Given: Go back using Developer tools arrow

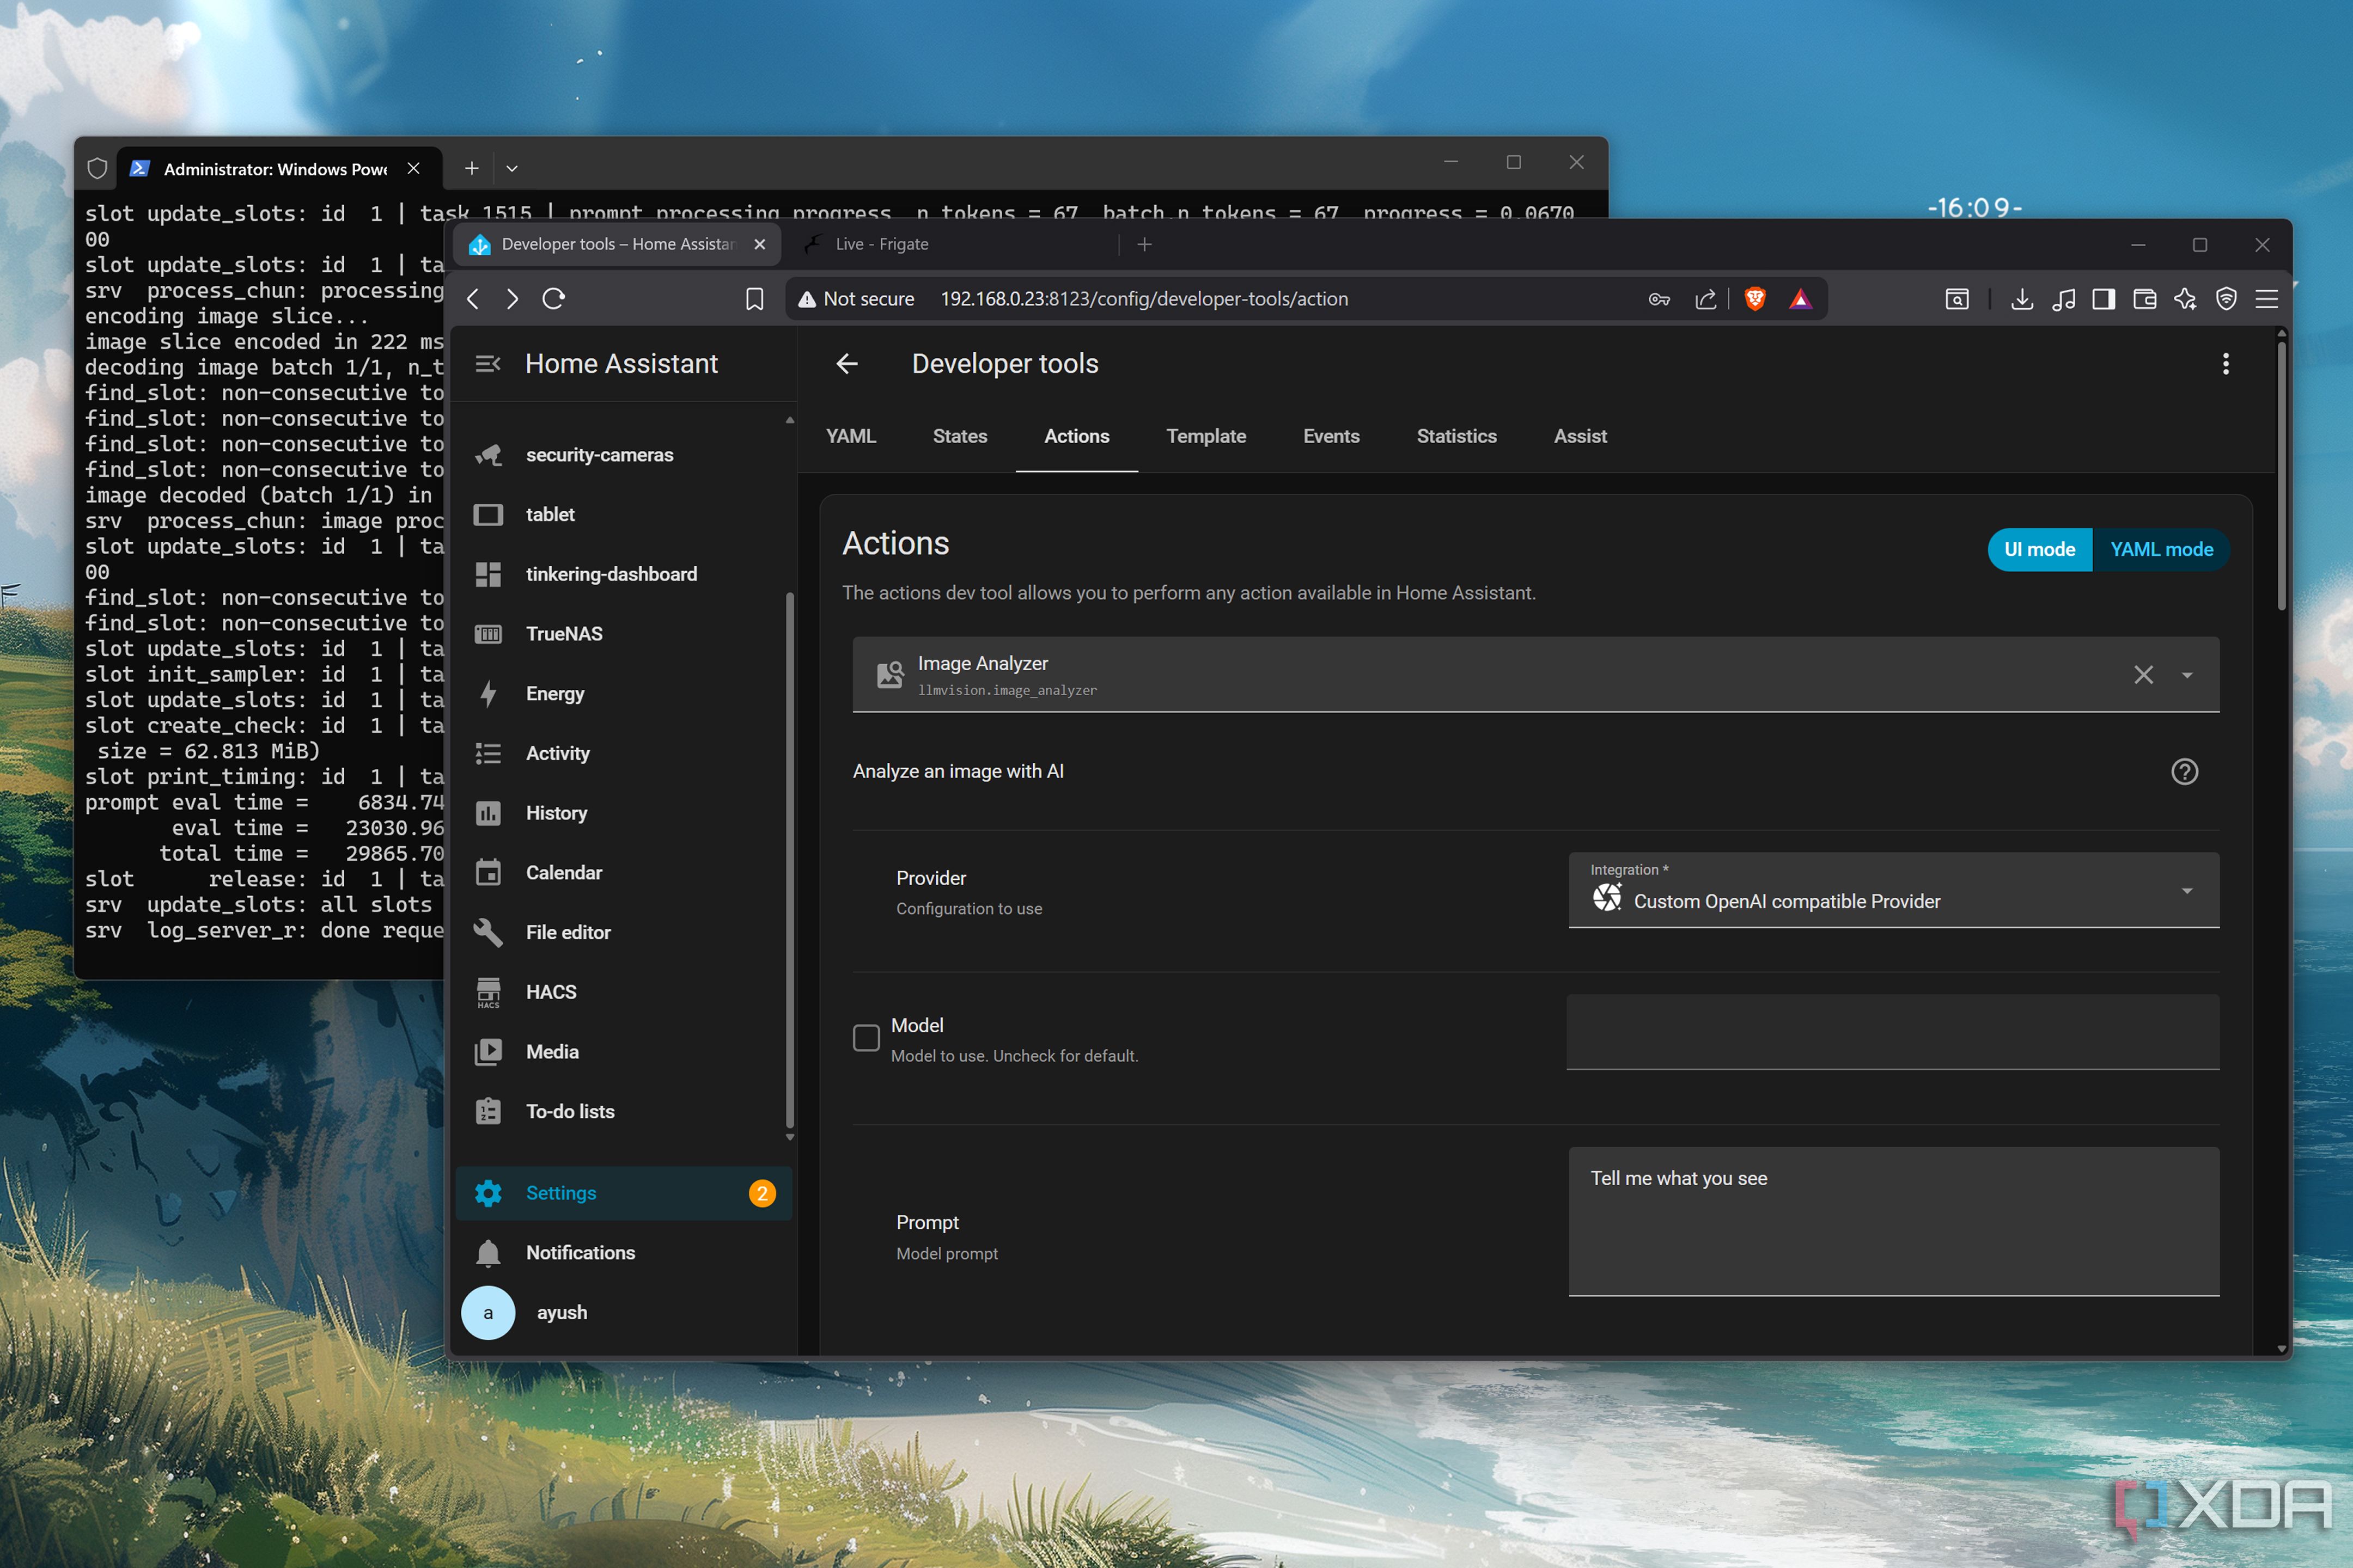Looking at the screenshot, I should click(x=848, y=364).
